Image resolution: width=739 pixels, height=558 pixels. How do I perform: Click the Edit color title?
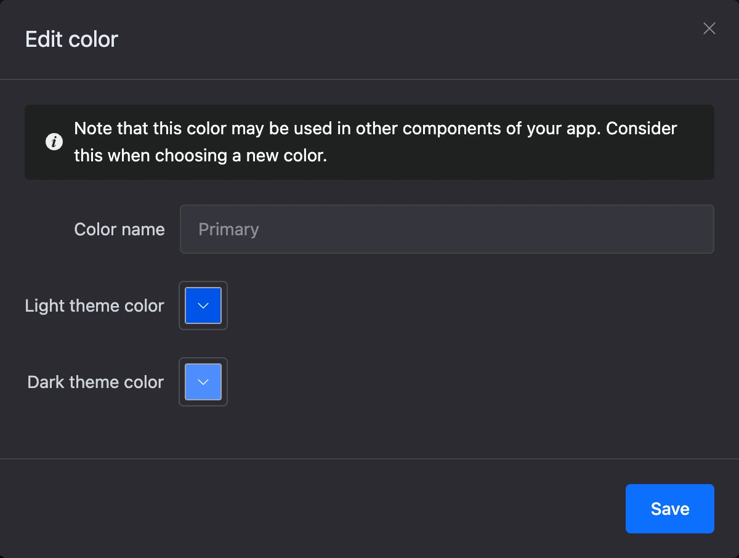[71, 39]
